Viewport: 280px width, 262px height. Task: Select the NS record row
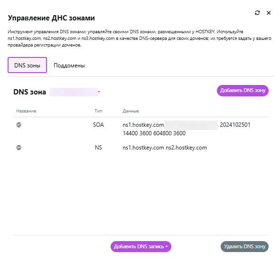(x=141, y=148)
